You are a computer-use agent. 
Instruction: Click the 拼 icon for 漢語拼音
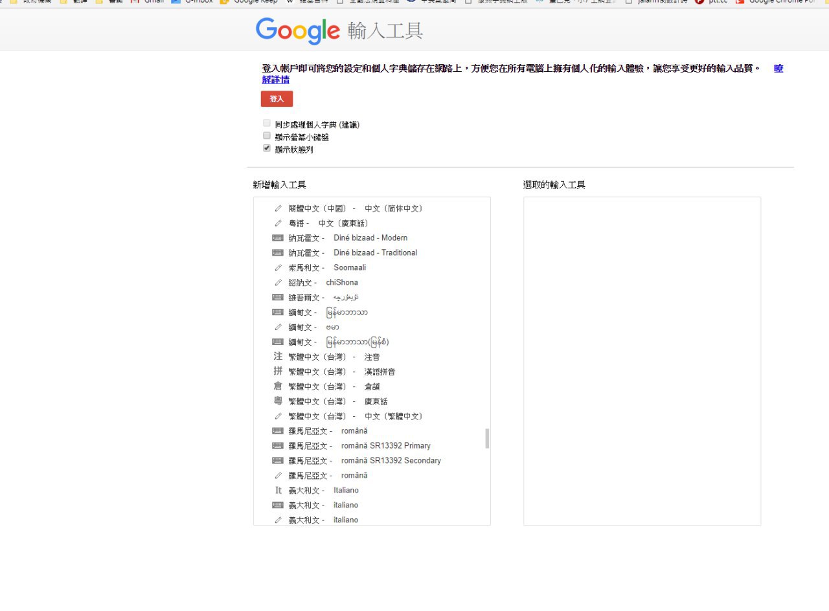point(278,372)
